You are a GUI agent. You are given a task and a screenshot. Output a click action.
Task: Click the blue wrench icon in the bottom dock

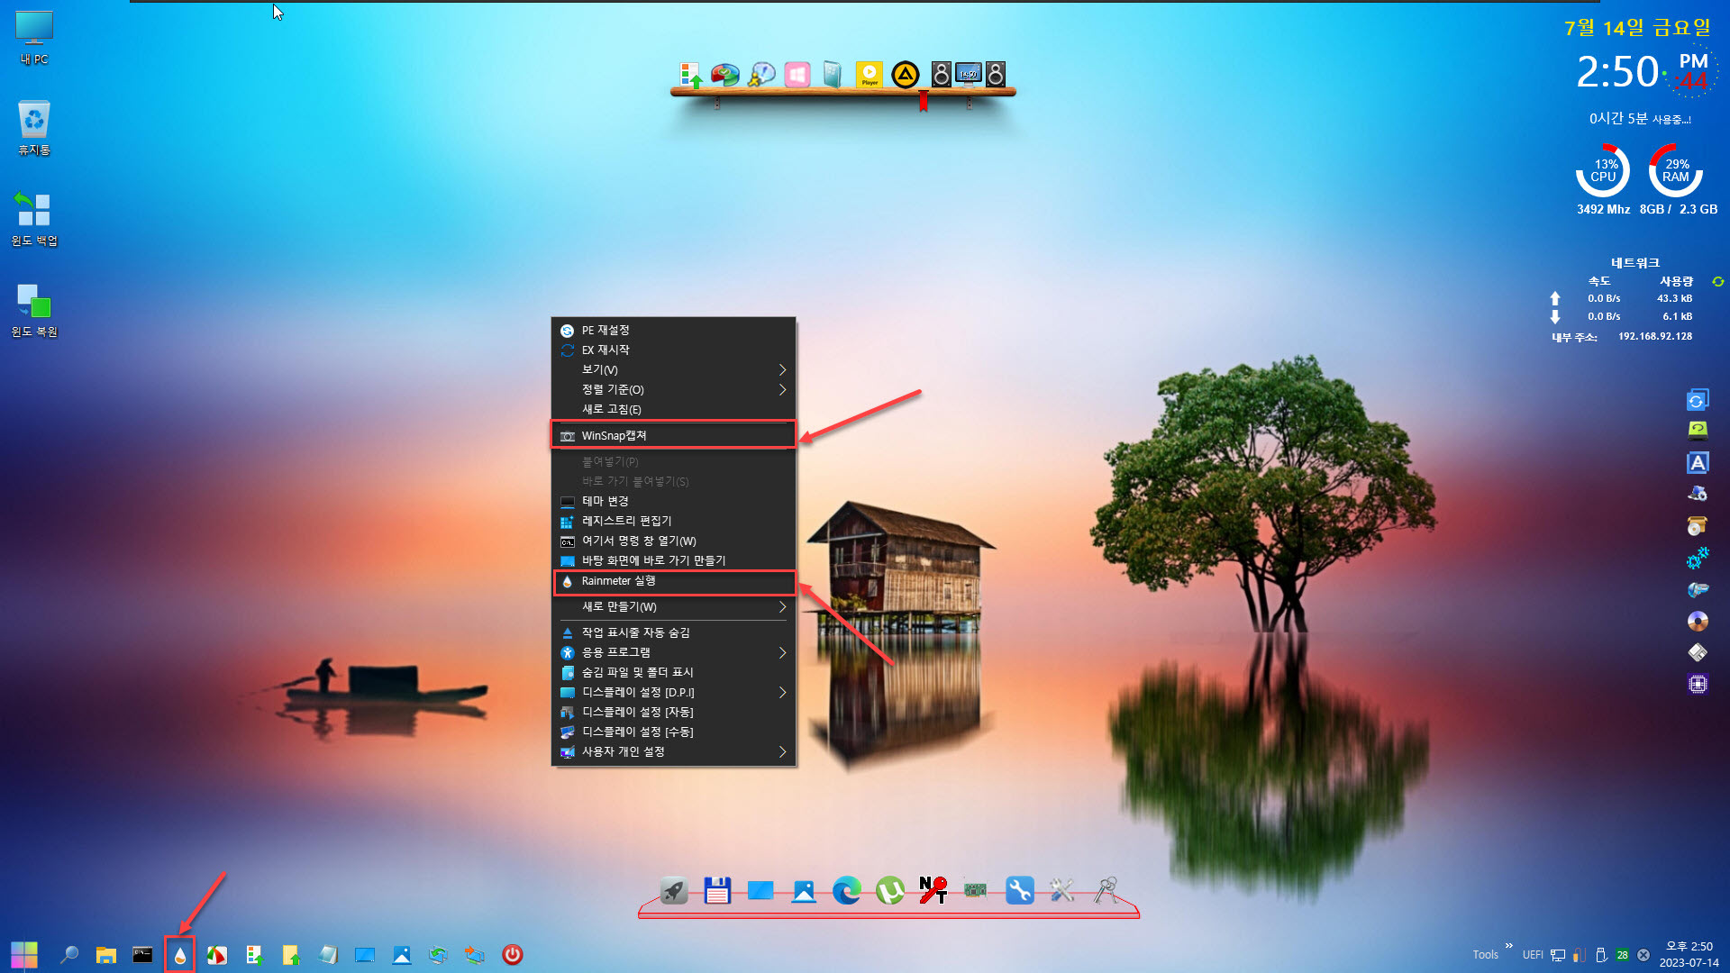click(x=1019, y=891)
